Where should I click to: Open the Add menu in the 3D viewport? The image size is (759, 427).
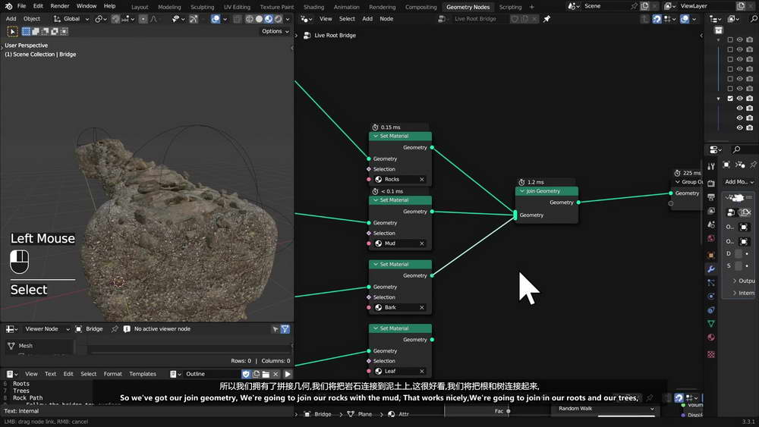click(x=11, y=19)
